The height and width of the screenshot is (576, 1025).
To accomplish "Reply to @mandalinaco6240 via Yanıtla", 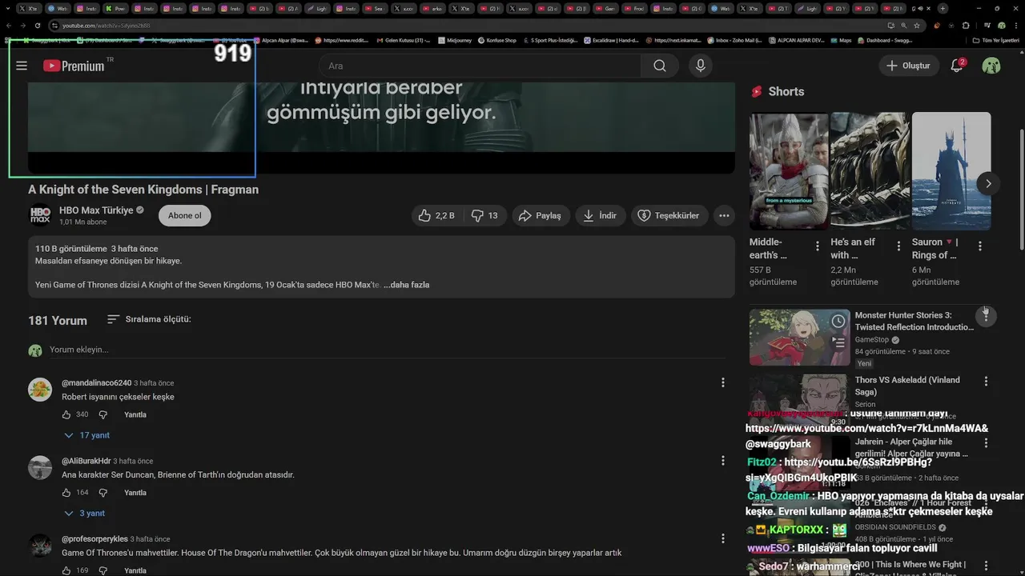I will tap(135, 414).
